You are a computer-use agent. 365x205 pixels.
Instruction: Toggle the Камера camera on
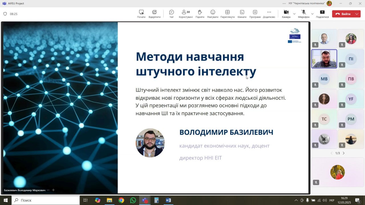pyautogui.click(x=286, y=14)
